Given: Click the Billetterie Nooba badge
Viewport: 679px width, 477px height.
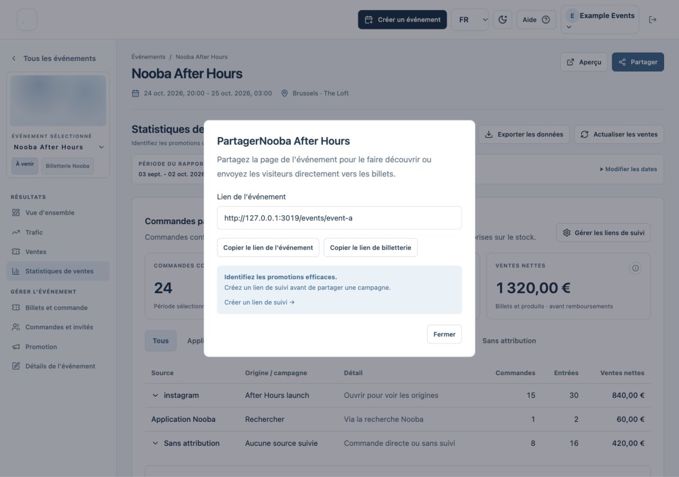Looking at the screenshot, I should click(x=67, y=166).
